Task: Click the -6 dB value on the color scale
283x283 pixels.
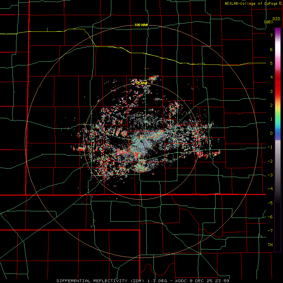Action: tap(270, 217)
